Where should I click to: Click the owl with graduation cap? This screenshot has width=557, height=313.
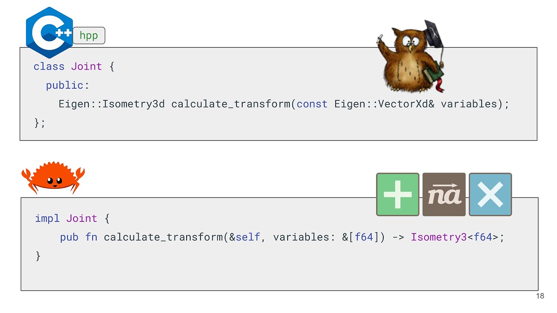coord(410,57)
